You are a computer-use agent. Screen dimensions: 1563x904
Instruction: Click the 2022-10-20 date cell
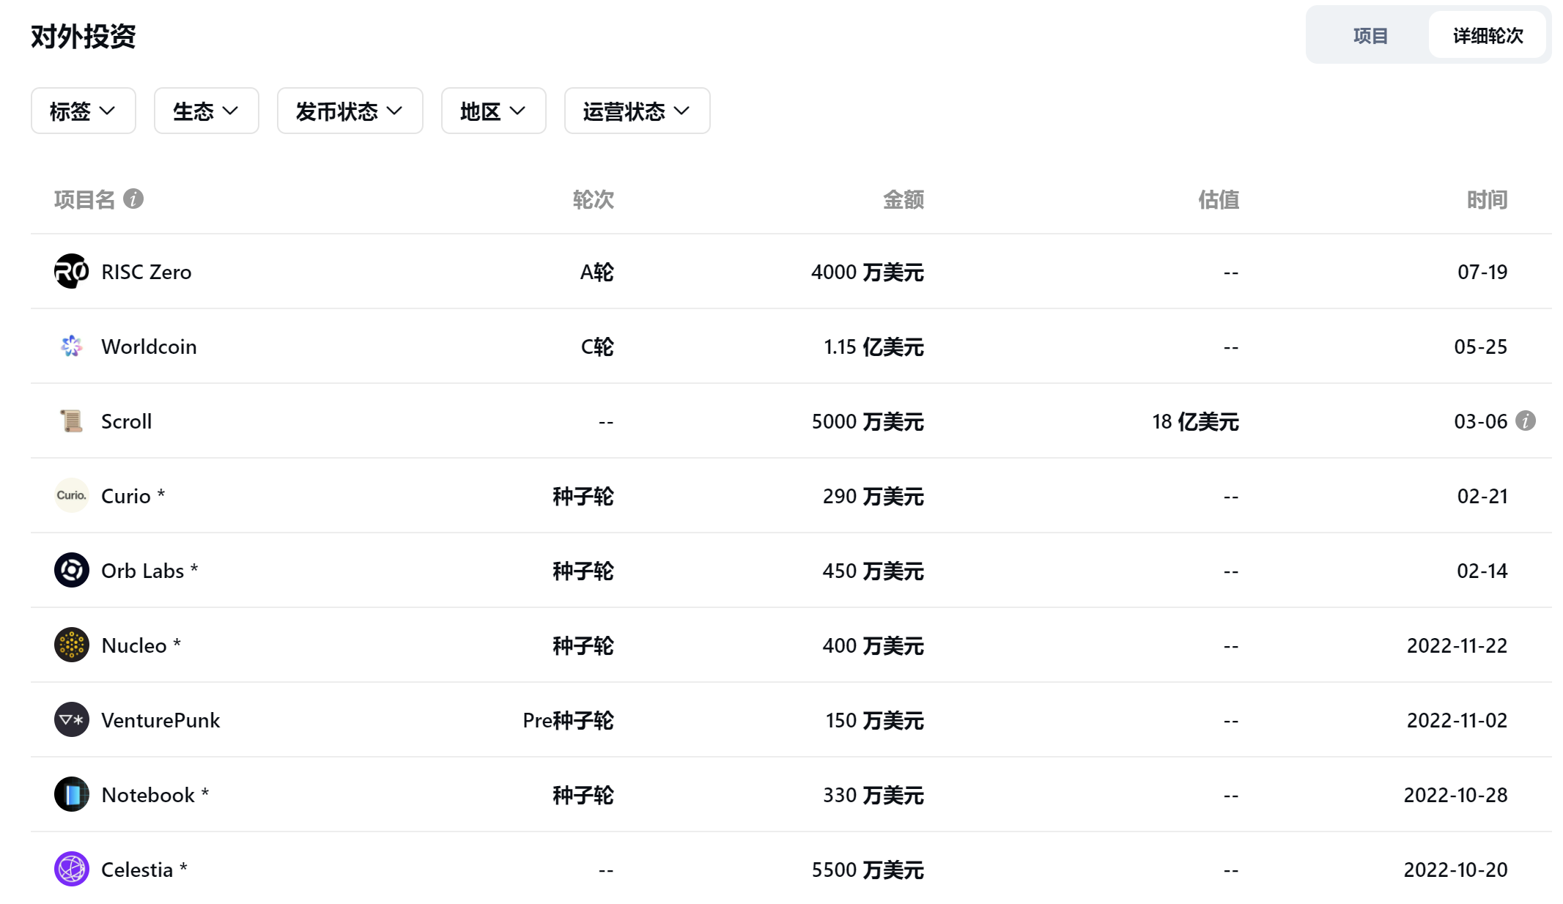(x=1456, y=870)
